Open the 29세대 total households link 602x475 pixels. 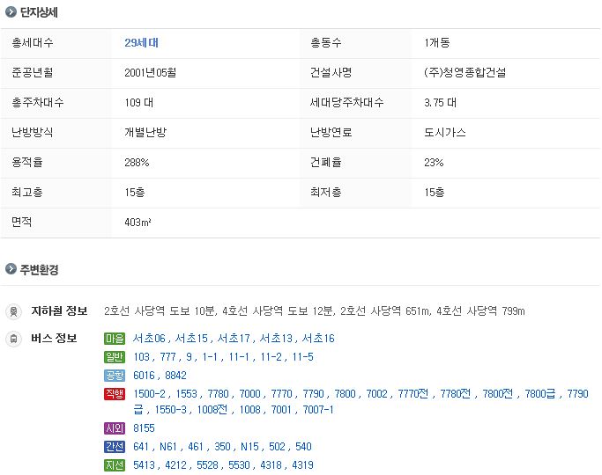coord(141,42)
